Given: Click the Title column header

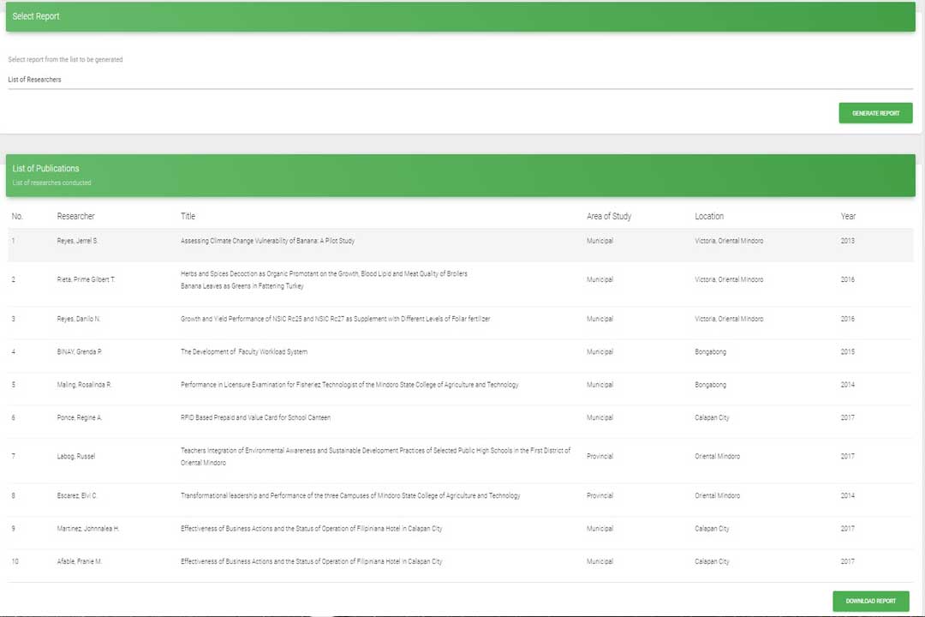Looking at the screenshot, I should coord(188,216).
